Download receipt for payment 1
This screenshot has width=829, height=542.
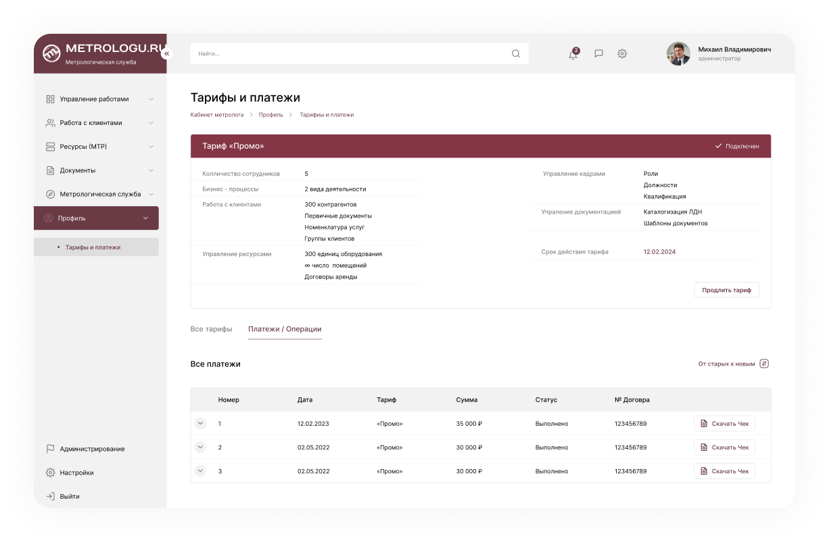tap(724, 424)
